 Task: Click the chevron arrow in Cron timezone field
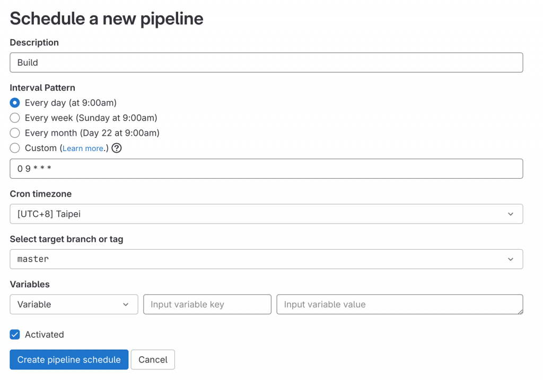coord(510,214)
